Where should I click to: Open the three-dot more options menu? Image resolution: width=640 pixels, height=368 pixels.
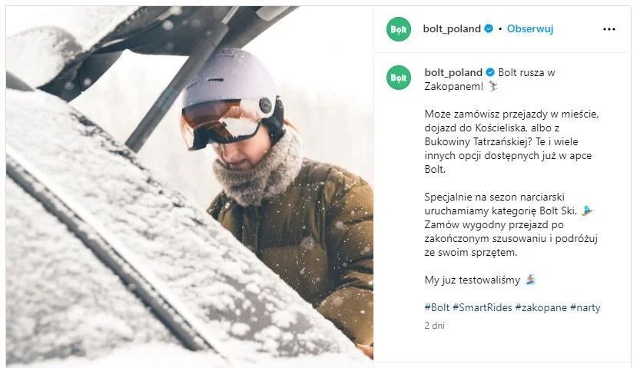pos(608,29)
